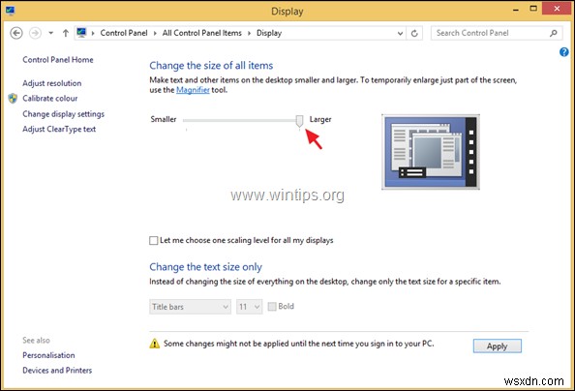
Task: Enable one scaling level for all displays
Action: [153, 241]
